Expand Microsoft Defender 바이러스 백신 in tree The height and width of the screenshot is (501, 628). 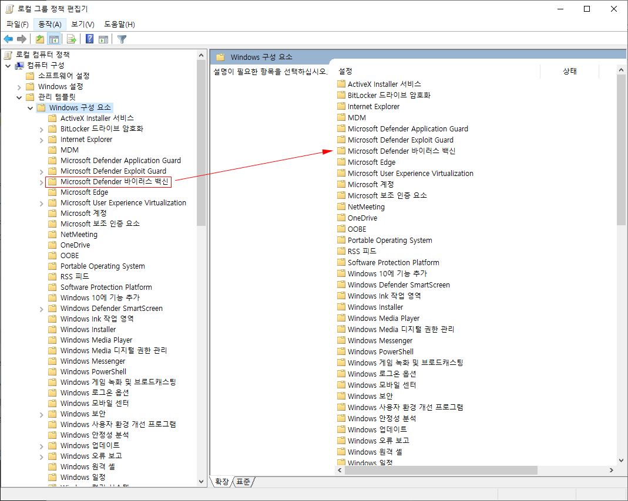point(42,182)
